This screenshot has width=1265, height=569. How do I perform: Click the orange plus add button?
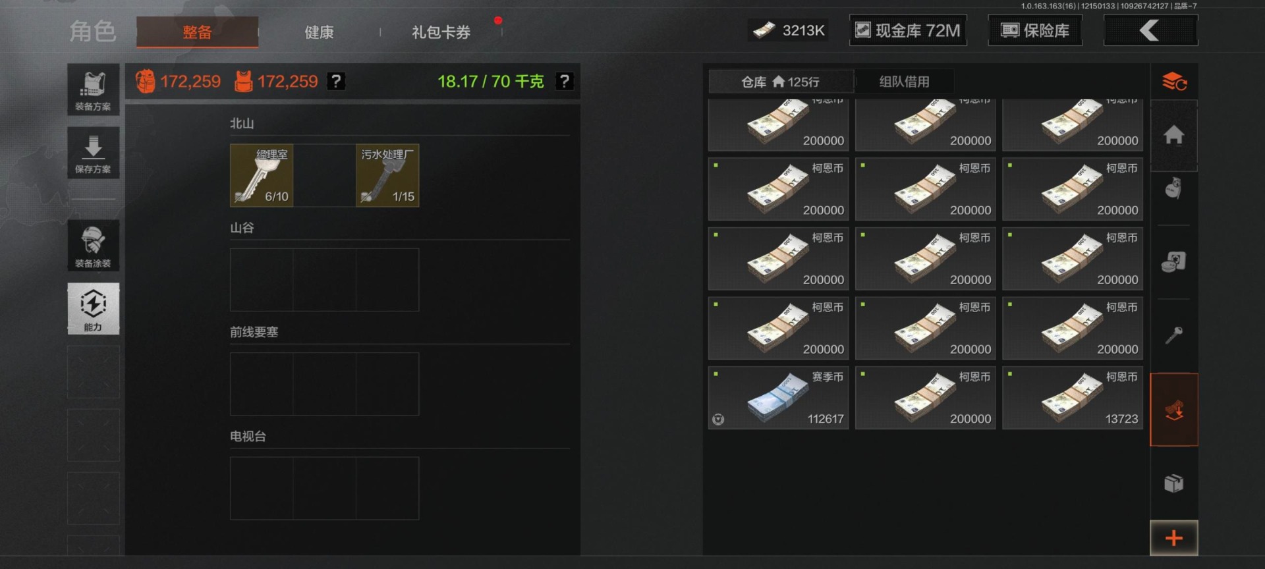click(1174, 538)
